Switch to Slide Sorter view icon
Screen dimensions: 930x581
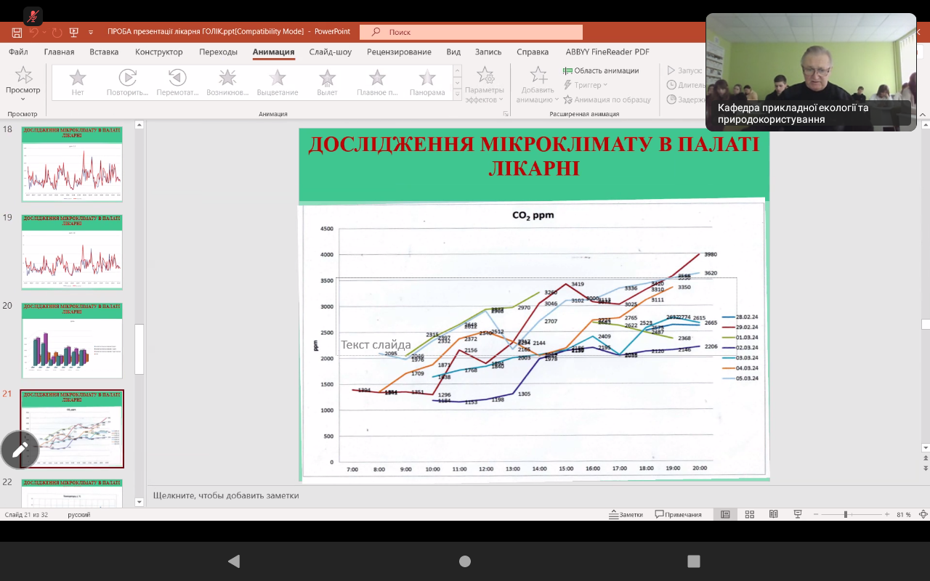(x=749, y=514)
